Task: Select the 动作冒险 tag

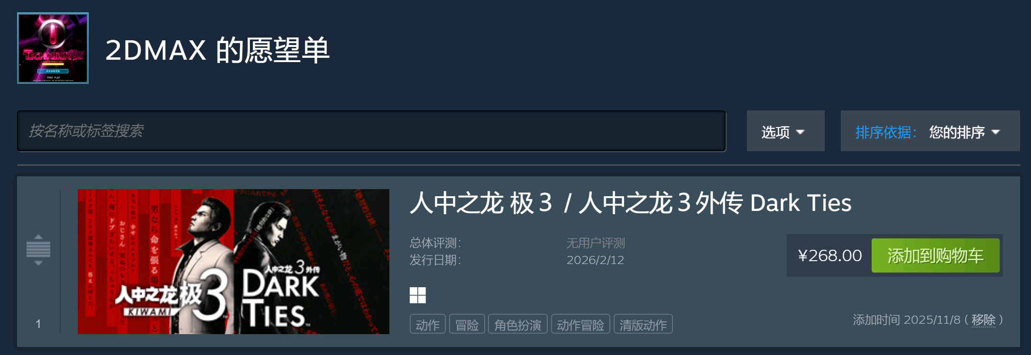Action: tap(580, 325)
